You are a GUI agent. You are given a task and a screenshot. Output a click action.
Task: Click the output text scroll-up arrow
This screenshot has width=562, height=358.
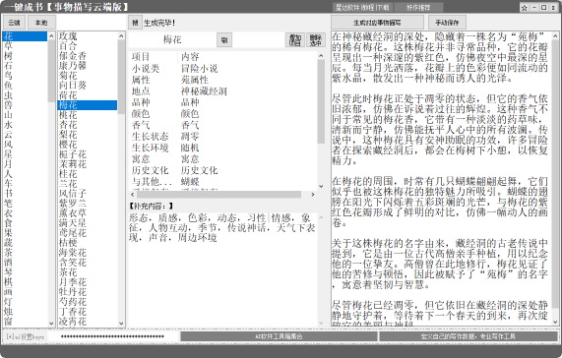[555, 35]
